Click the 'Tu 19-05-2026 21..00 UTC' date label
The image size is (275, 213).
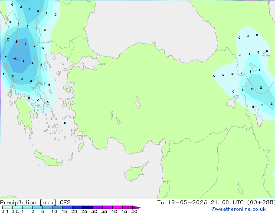click(x=200, y=203)
